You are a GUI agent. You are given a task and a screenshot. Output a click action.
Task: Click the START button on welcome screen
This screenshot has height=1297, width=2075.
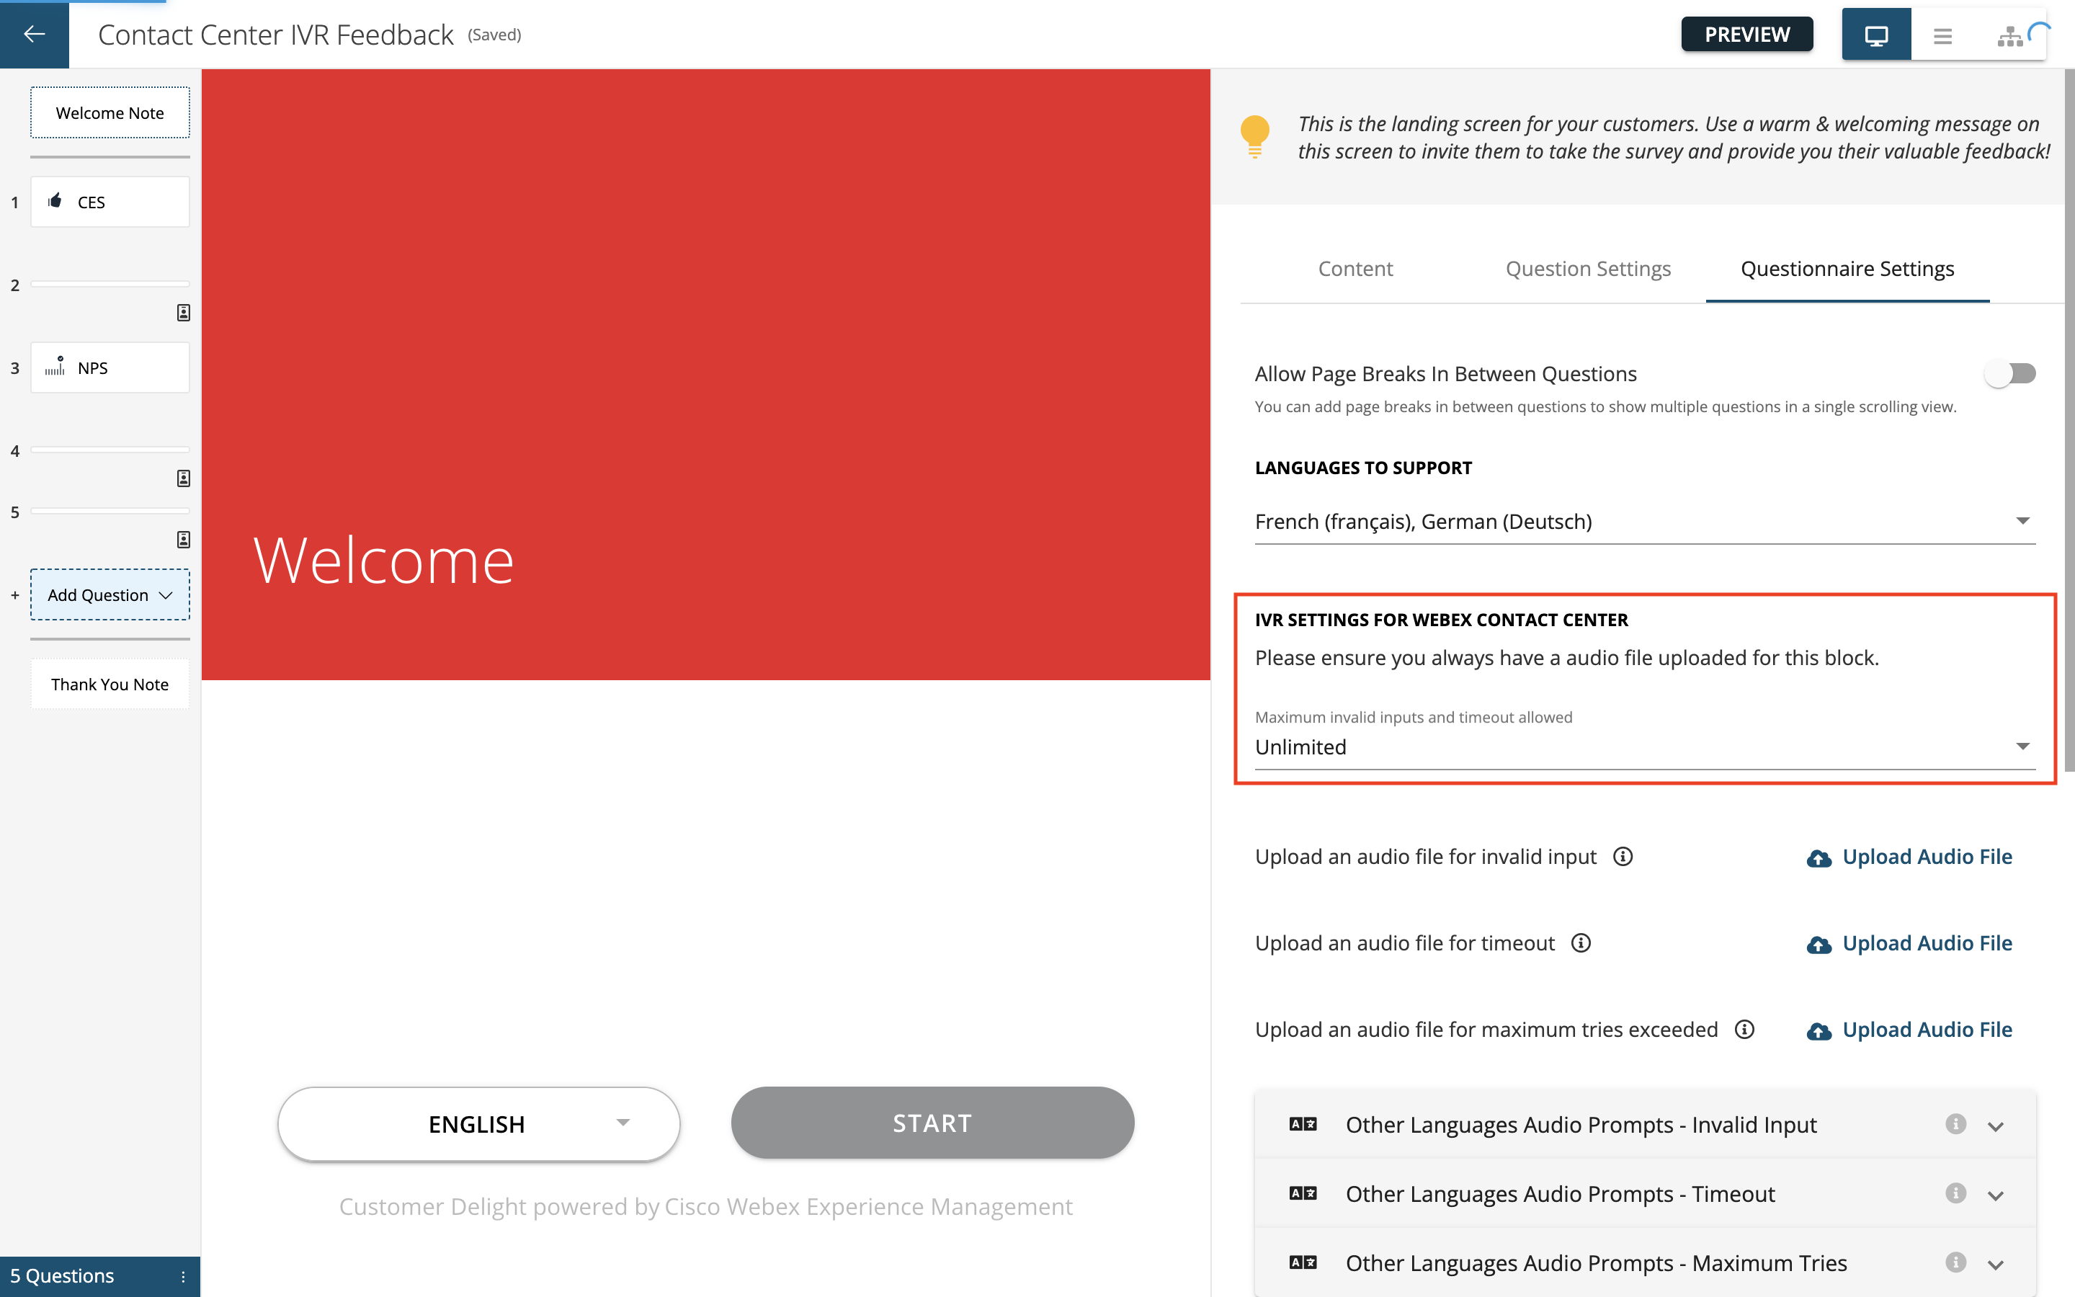click(932, 1123)
